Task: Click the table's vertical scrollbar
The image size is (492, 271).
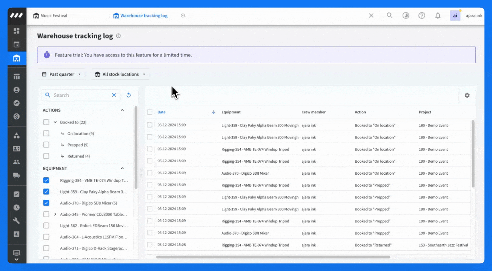Action: 473,154
